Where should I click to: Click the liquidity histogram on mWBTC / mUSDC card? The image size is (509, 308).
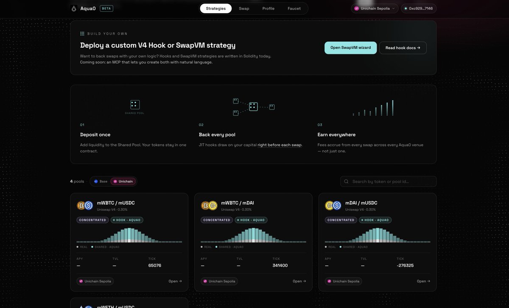click(129, 235)
